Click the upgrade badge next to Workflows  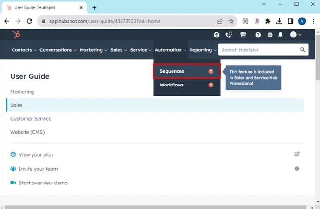click(211, 85)
